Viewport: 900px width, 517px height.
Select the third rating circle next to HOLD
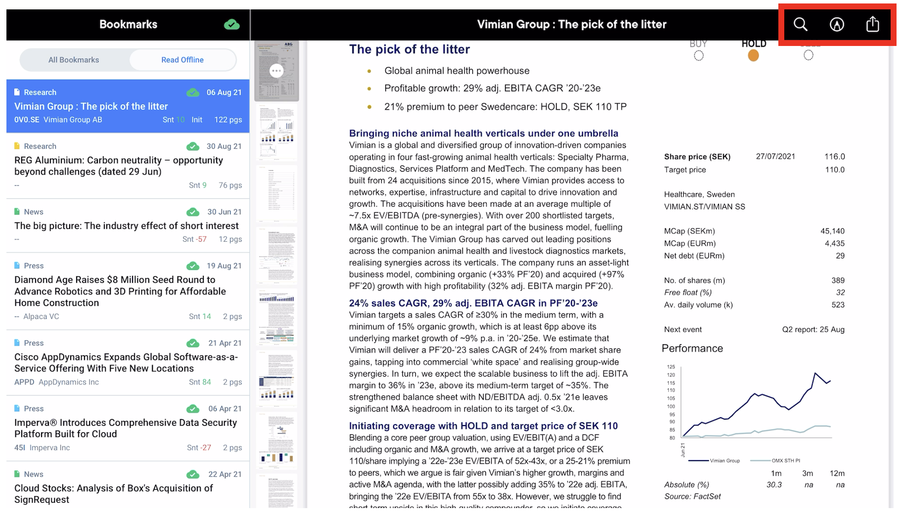click(808, 55)
